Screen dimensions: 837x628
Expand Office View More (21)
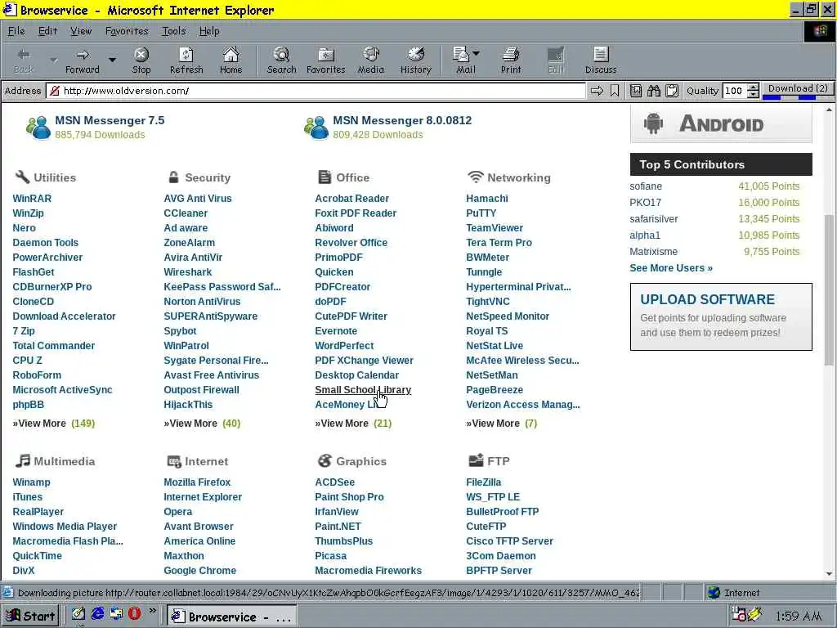pos(353,424)
